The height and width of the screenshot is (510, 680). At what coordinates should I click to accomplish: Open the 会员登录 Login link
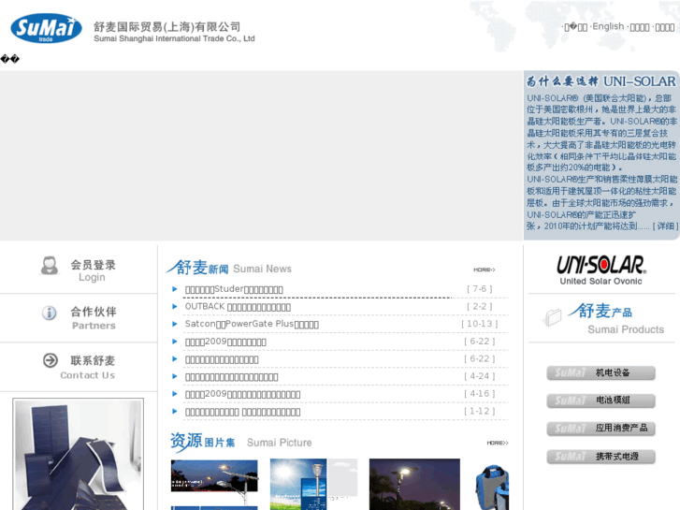pos(93,270)
